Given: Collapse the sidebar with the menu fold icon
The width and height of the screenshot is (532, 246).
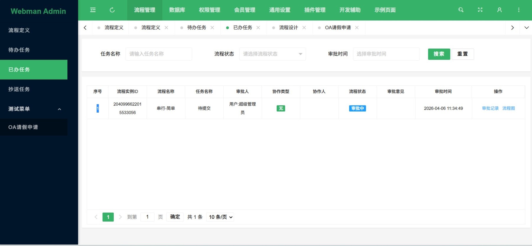Looking at the screenshot, I should pyautogui.click(x=93, y=10).
